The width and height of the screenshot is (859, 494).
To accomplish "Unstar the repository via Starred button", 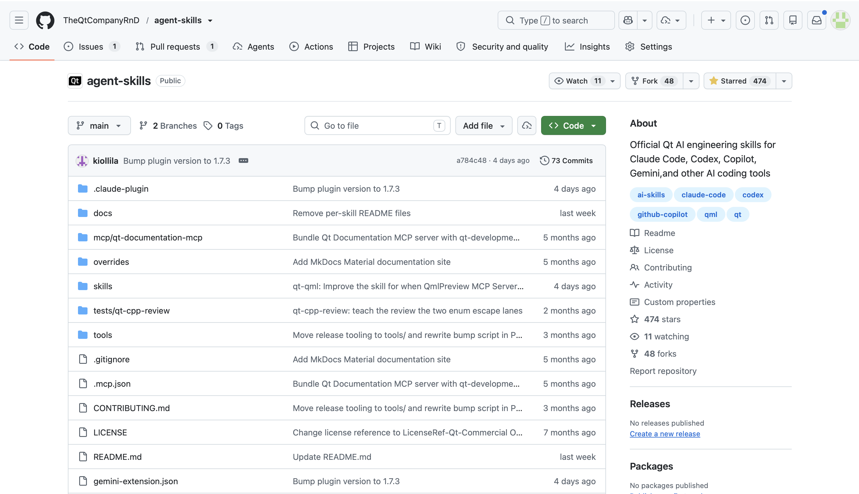I will coord(740,81).
